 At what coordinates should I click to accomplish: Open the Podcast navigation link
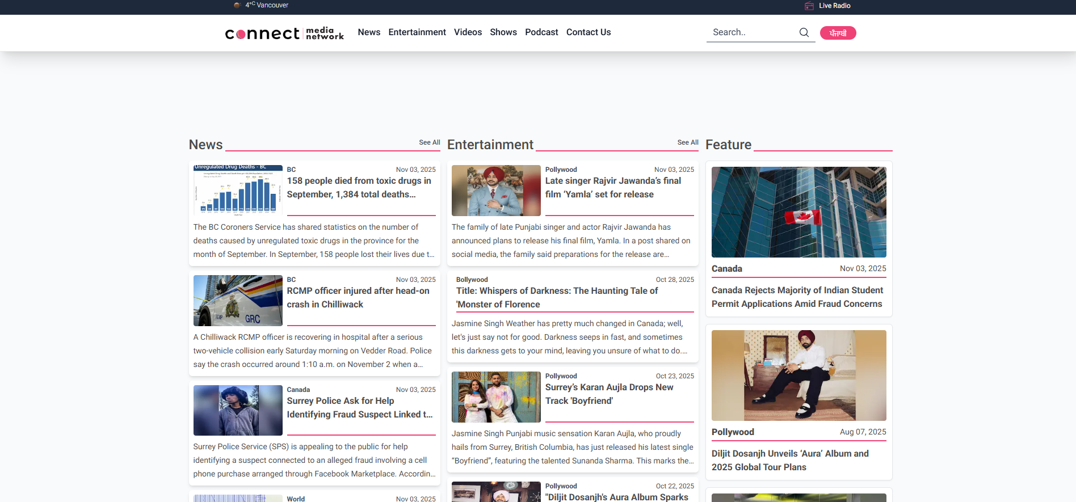click(x=541, y=32)
